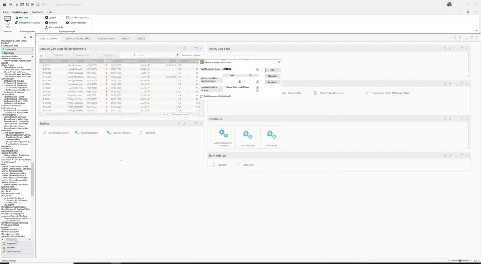
Task: Open Buchungsimport in the Buchen panel
Action: (x=86, y=132)
